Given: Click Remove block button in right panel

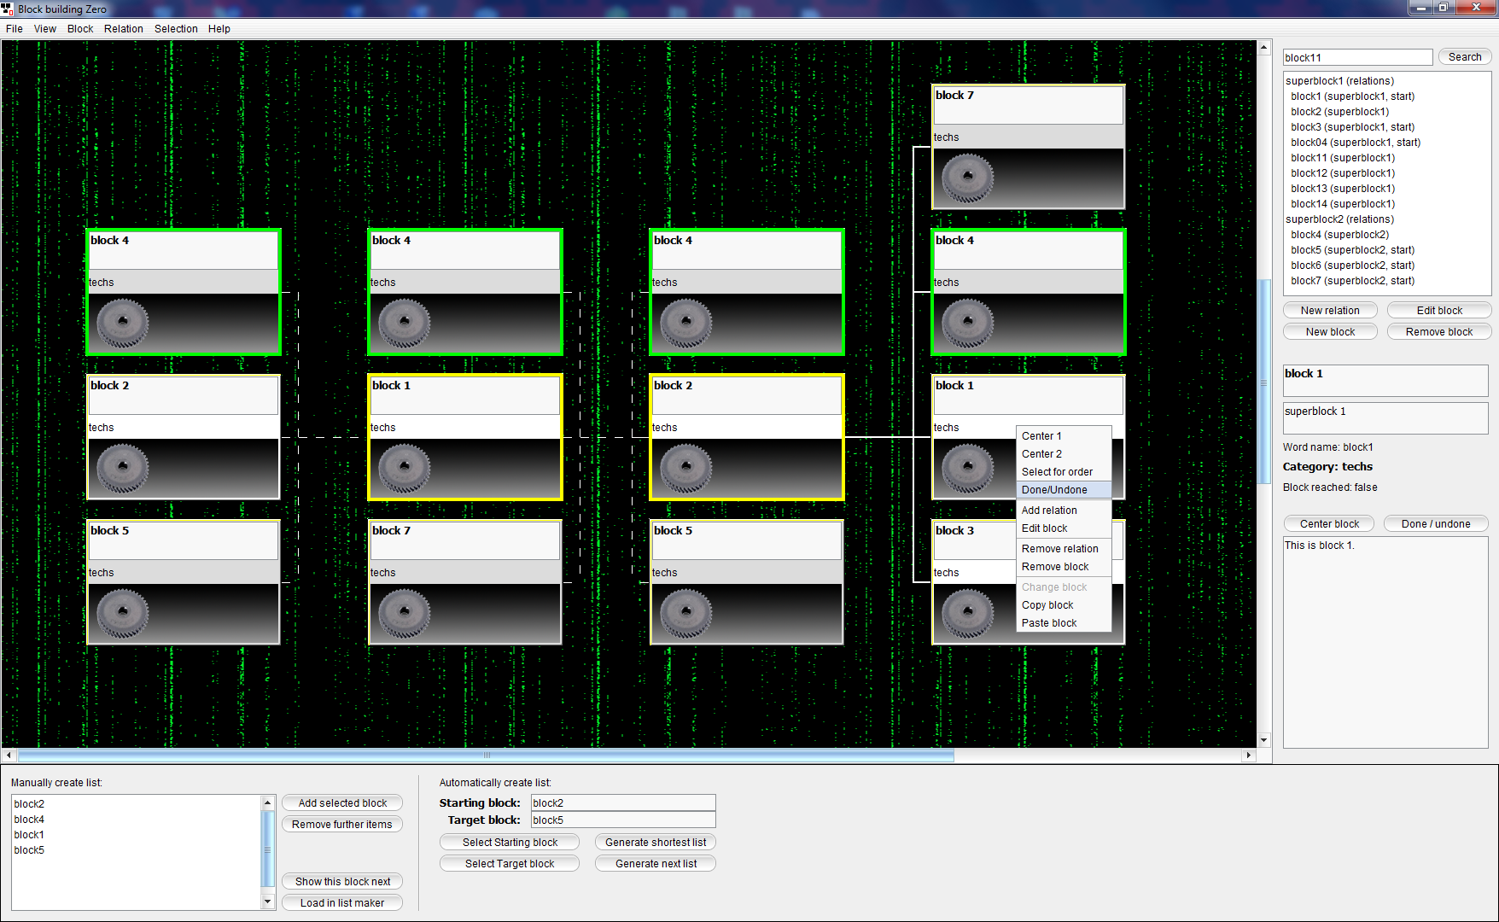Looking at the screenshot, I should [1439, 332].
